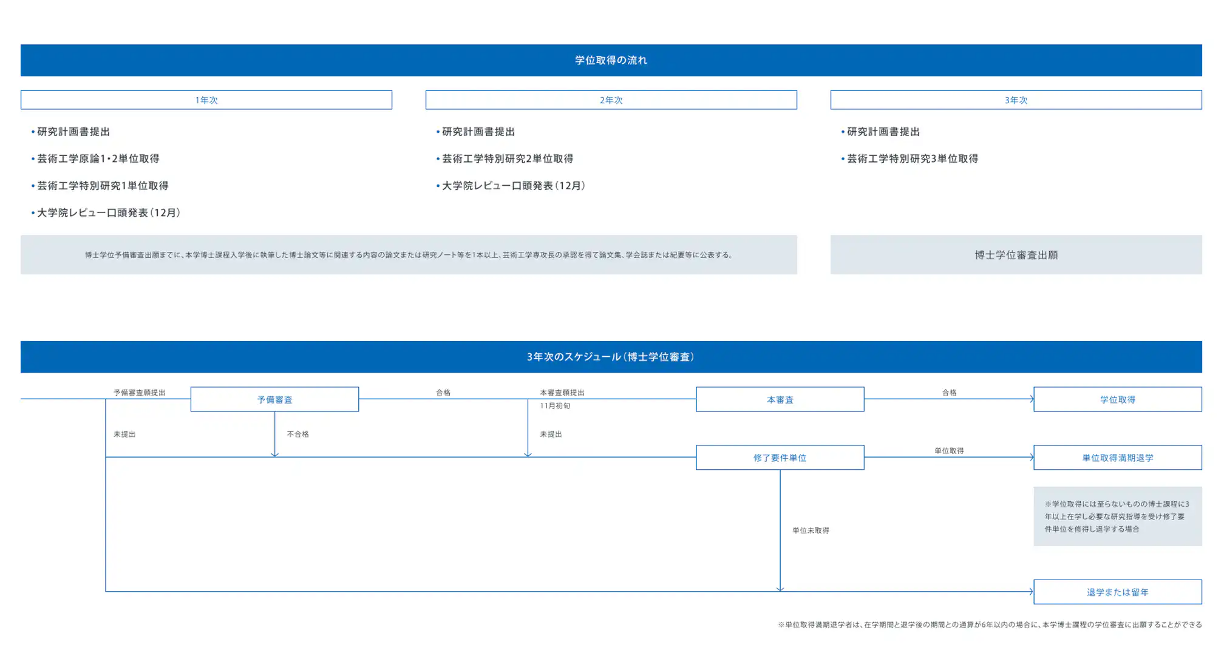Click 芸術工学特別研究3単位取得 bullet item
1224x653 pixels.
tap(912, 158)
